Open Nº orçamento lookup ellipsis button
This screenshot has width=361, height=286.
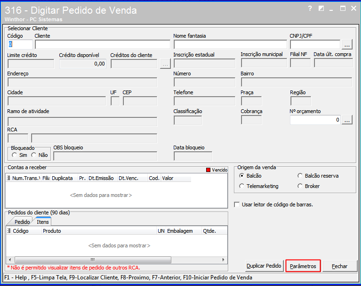click(347, 120)
